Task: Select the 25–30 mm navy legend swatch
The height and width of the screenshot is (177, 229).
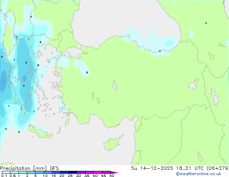Action: [x=73, y=172]
